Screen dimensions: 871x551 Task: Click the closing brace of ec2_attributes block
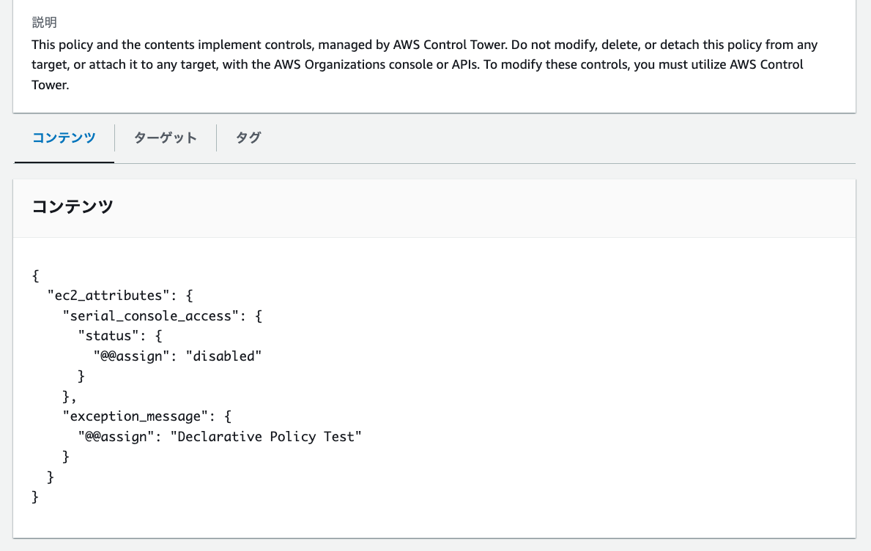pos(51,477)
